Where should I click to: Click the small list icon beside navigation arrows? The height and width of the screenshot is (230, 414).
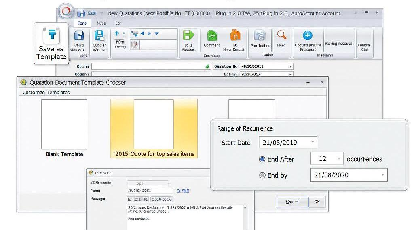point(135,34)
